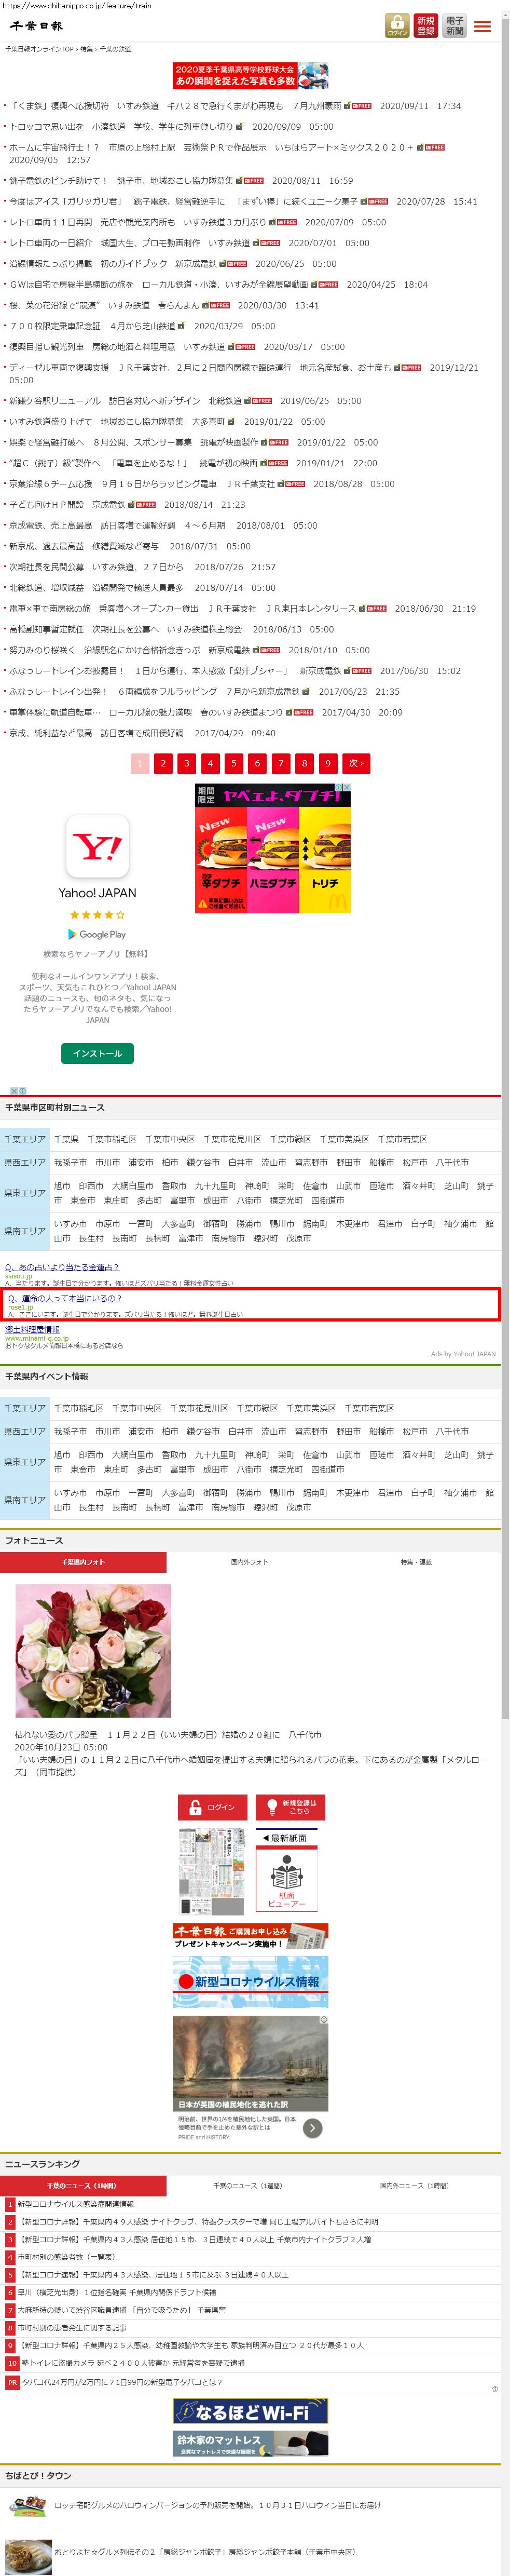Open 千葉県 link in 千葉エリア row
Viewport: 510px width, 2576px height.
[x=66, y=1139]
